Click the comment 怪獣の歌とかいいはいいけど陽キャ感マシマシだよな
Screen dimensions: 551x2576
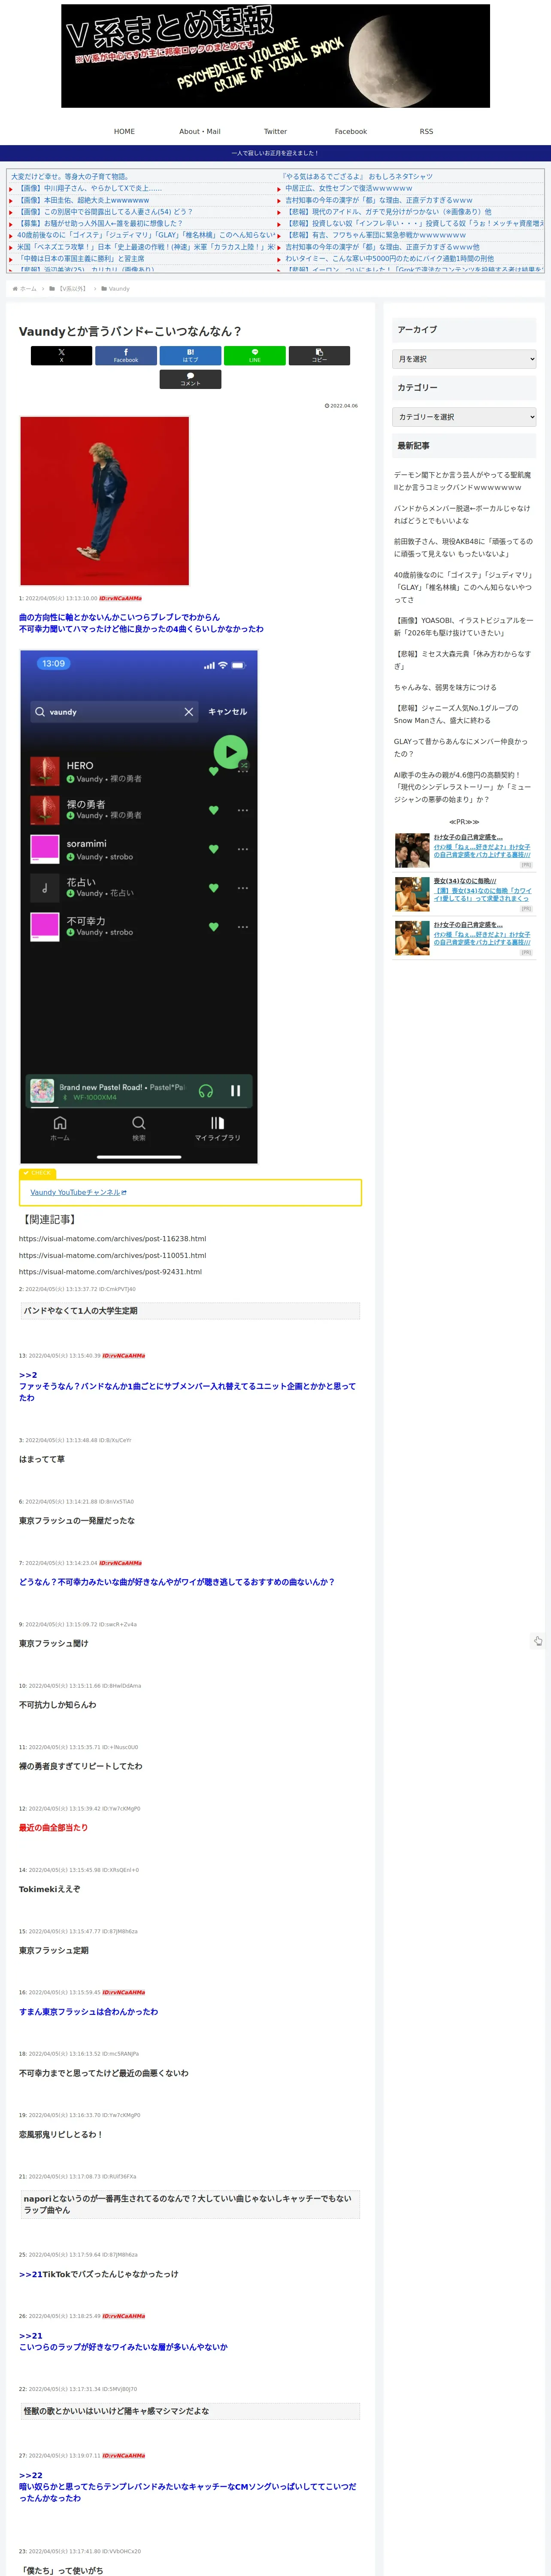116,2411
